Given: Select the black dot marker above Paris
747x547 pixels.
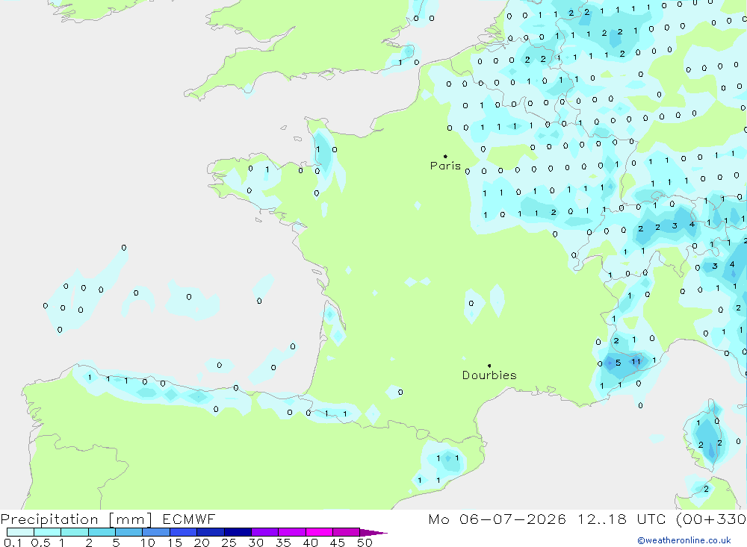Looking at the screenshot, I should click(445, 156).
